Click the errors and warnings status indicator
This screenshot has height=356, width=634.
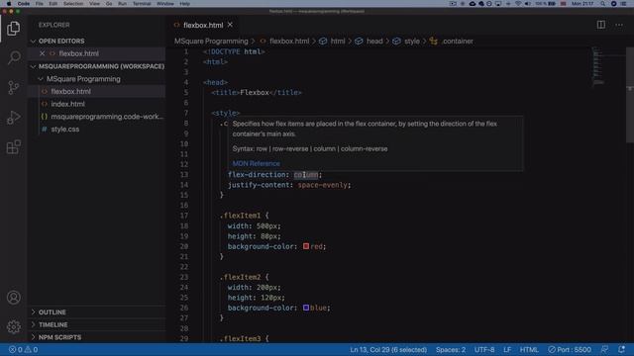pyautogui.click(x=24, y=349)
